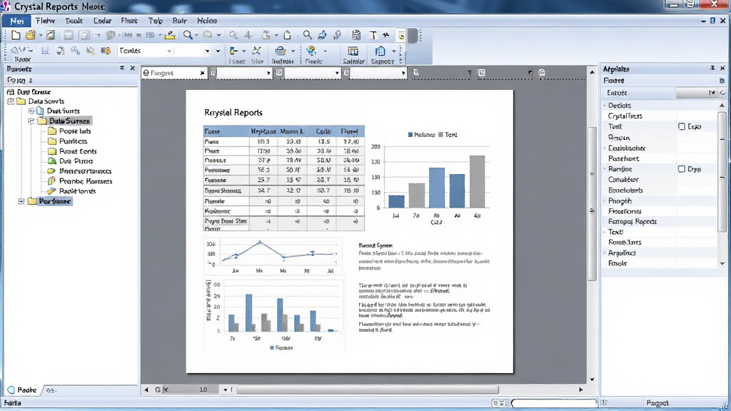Click the speech bubble comment icon

click(x=208, y=35)
